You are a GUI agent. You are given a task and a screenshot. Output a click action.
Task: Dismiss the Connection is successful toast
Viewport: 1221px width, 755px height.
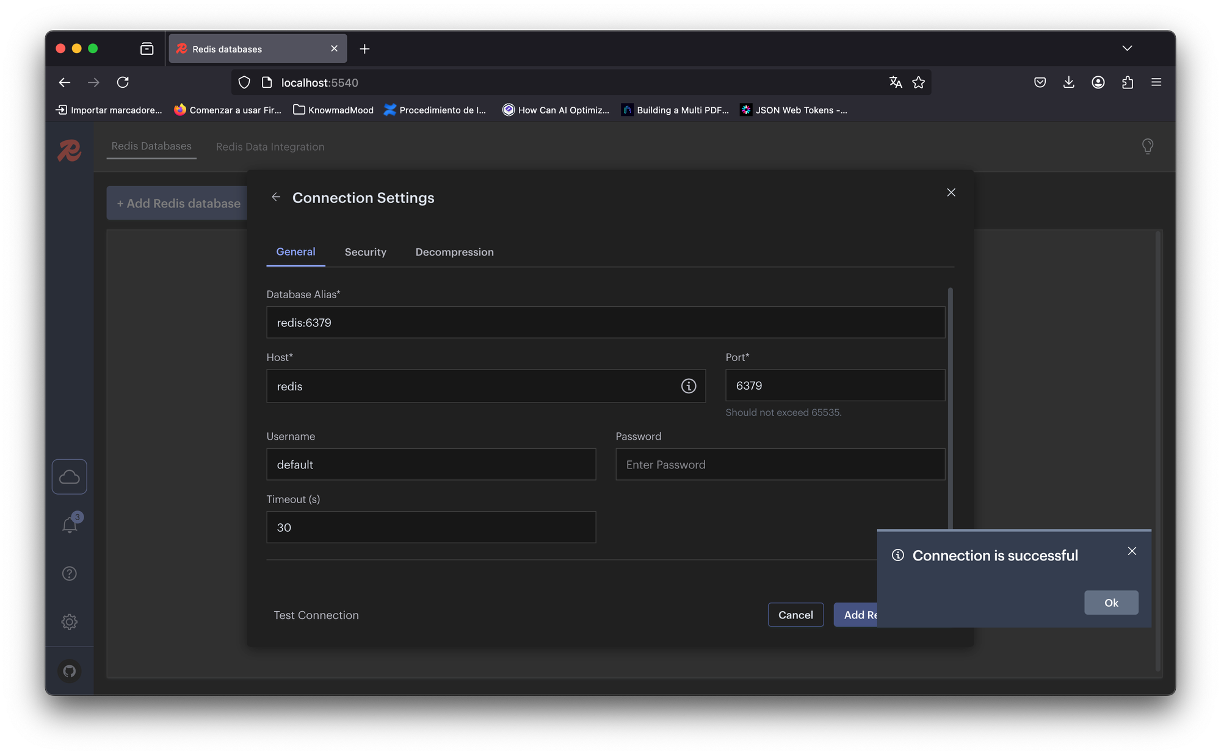(x=1131, y=551)
